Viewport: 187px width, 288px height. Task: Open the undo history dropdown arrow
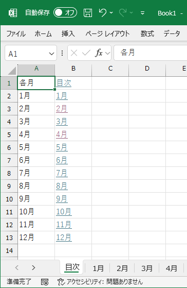(x=111, y=13)
